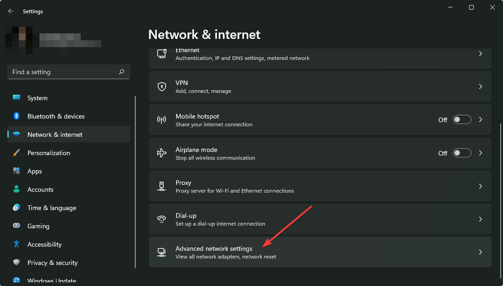Select the Gaming controller icon in sidebar
This screenshot has height=286, width=503.
click(17, 226)
